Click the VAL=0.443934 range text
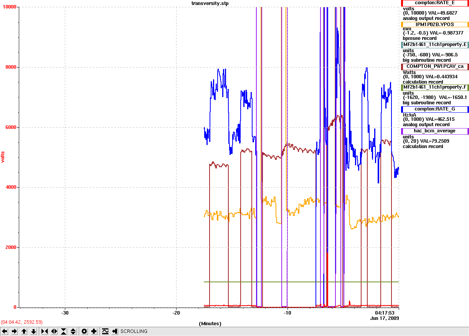Viewport: 469px width, 336px height. pos(430,77)
